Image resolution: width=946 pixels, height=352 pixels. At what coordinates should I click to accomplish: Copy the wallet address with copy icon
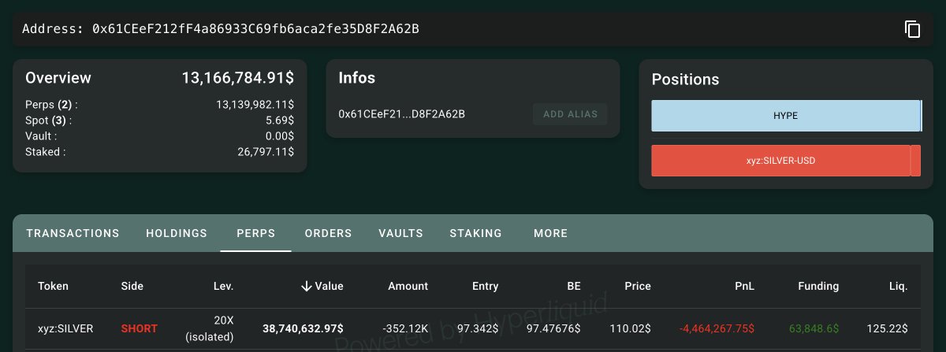(912, 29)
